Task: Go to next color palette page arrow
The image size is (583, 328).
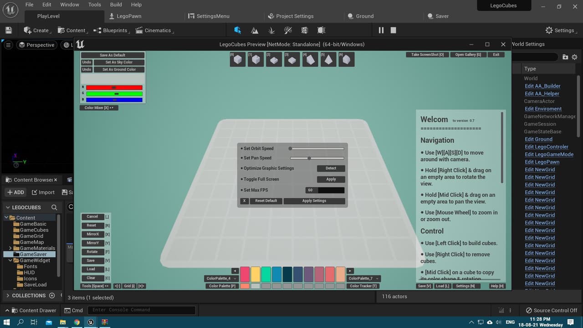Action: (350, 271)
